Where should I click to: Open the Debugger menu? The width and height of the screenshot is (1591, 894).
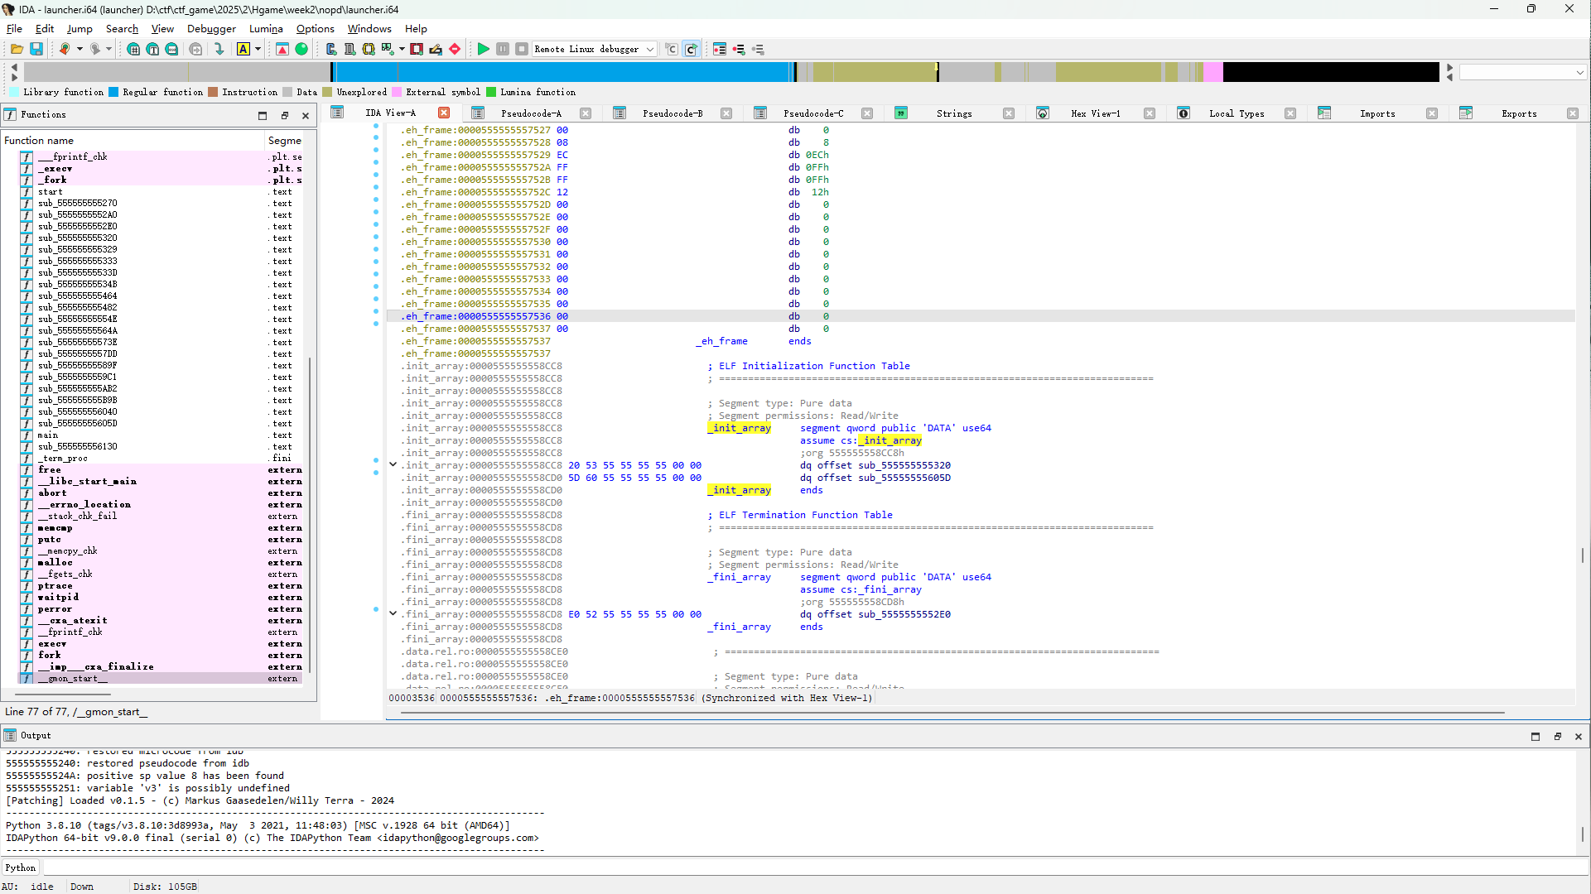click(x=211, y=29)
